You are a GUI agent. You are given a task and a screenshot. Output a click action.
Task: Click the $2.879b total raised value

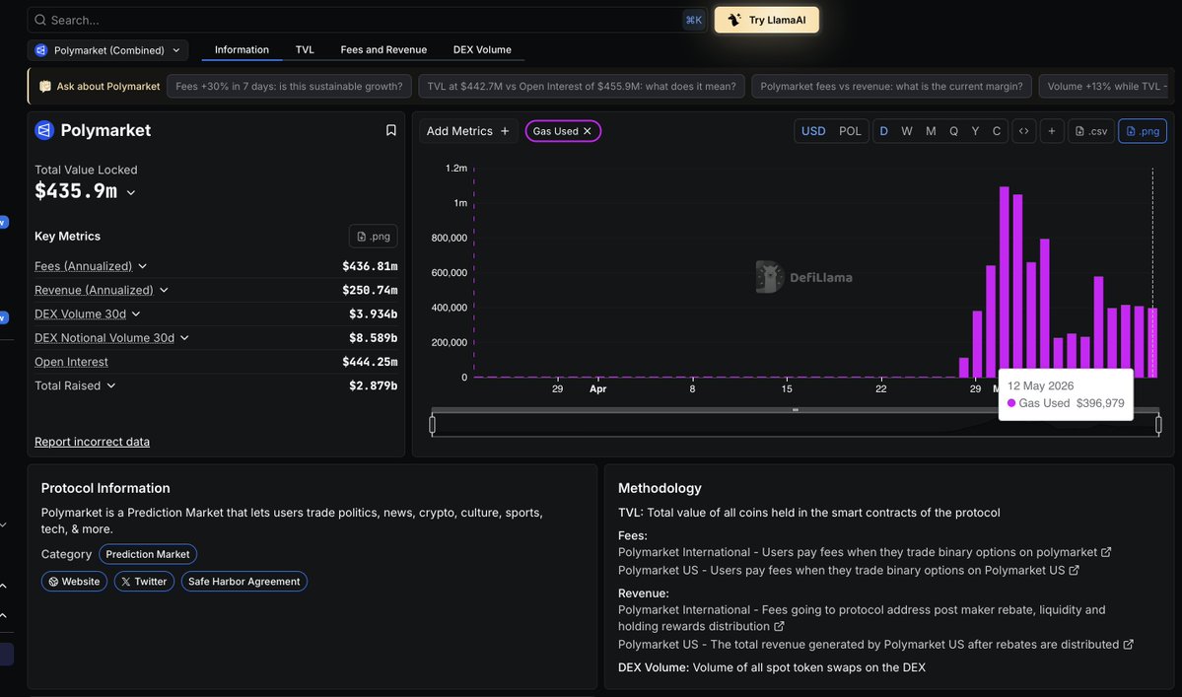374,385
